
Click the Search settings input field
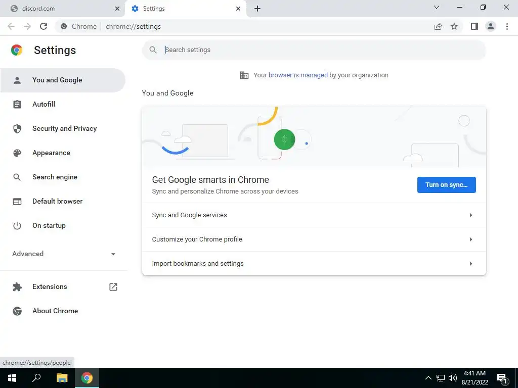[x=314, y=50]
